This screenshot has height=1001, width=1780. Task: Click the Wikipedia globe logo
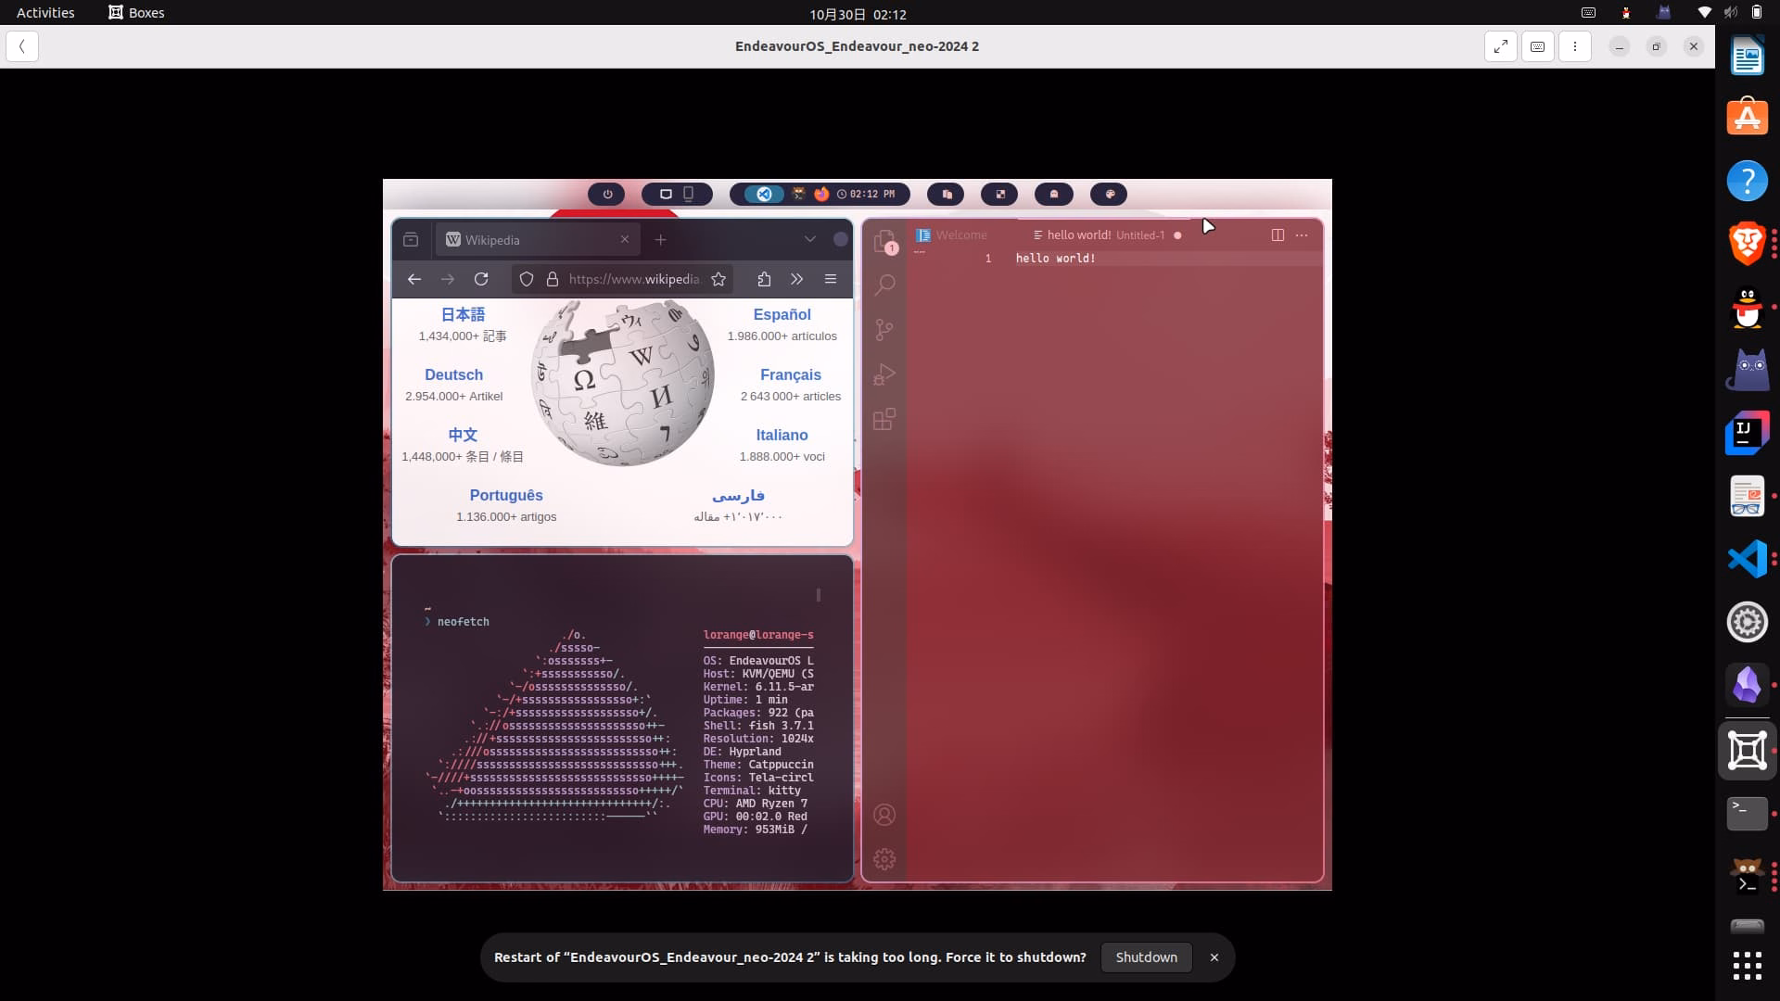click(x=622, y=382)
